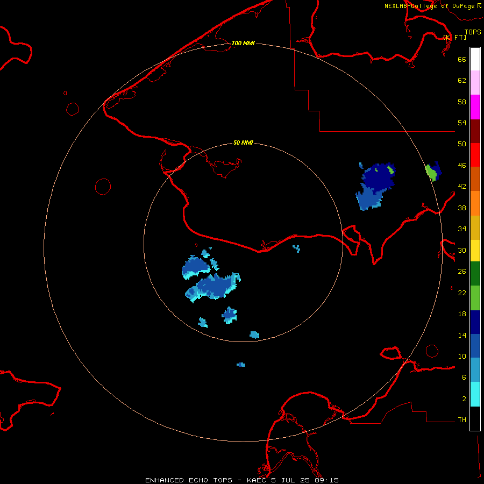The image size is (484, 484).
Task: Click the 'TH' threshold legend label
Action: (462, 420)
